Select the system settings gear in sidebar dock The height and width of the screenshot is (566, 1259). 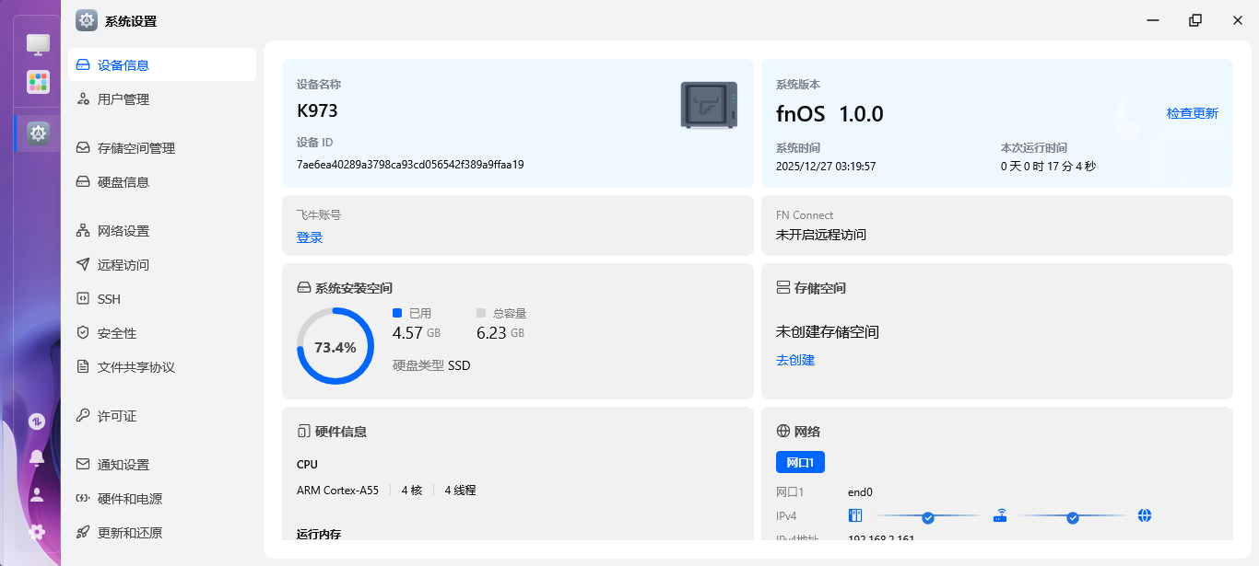coord(37,133)
